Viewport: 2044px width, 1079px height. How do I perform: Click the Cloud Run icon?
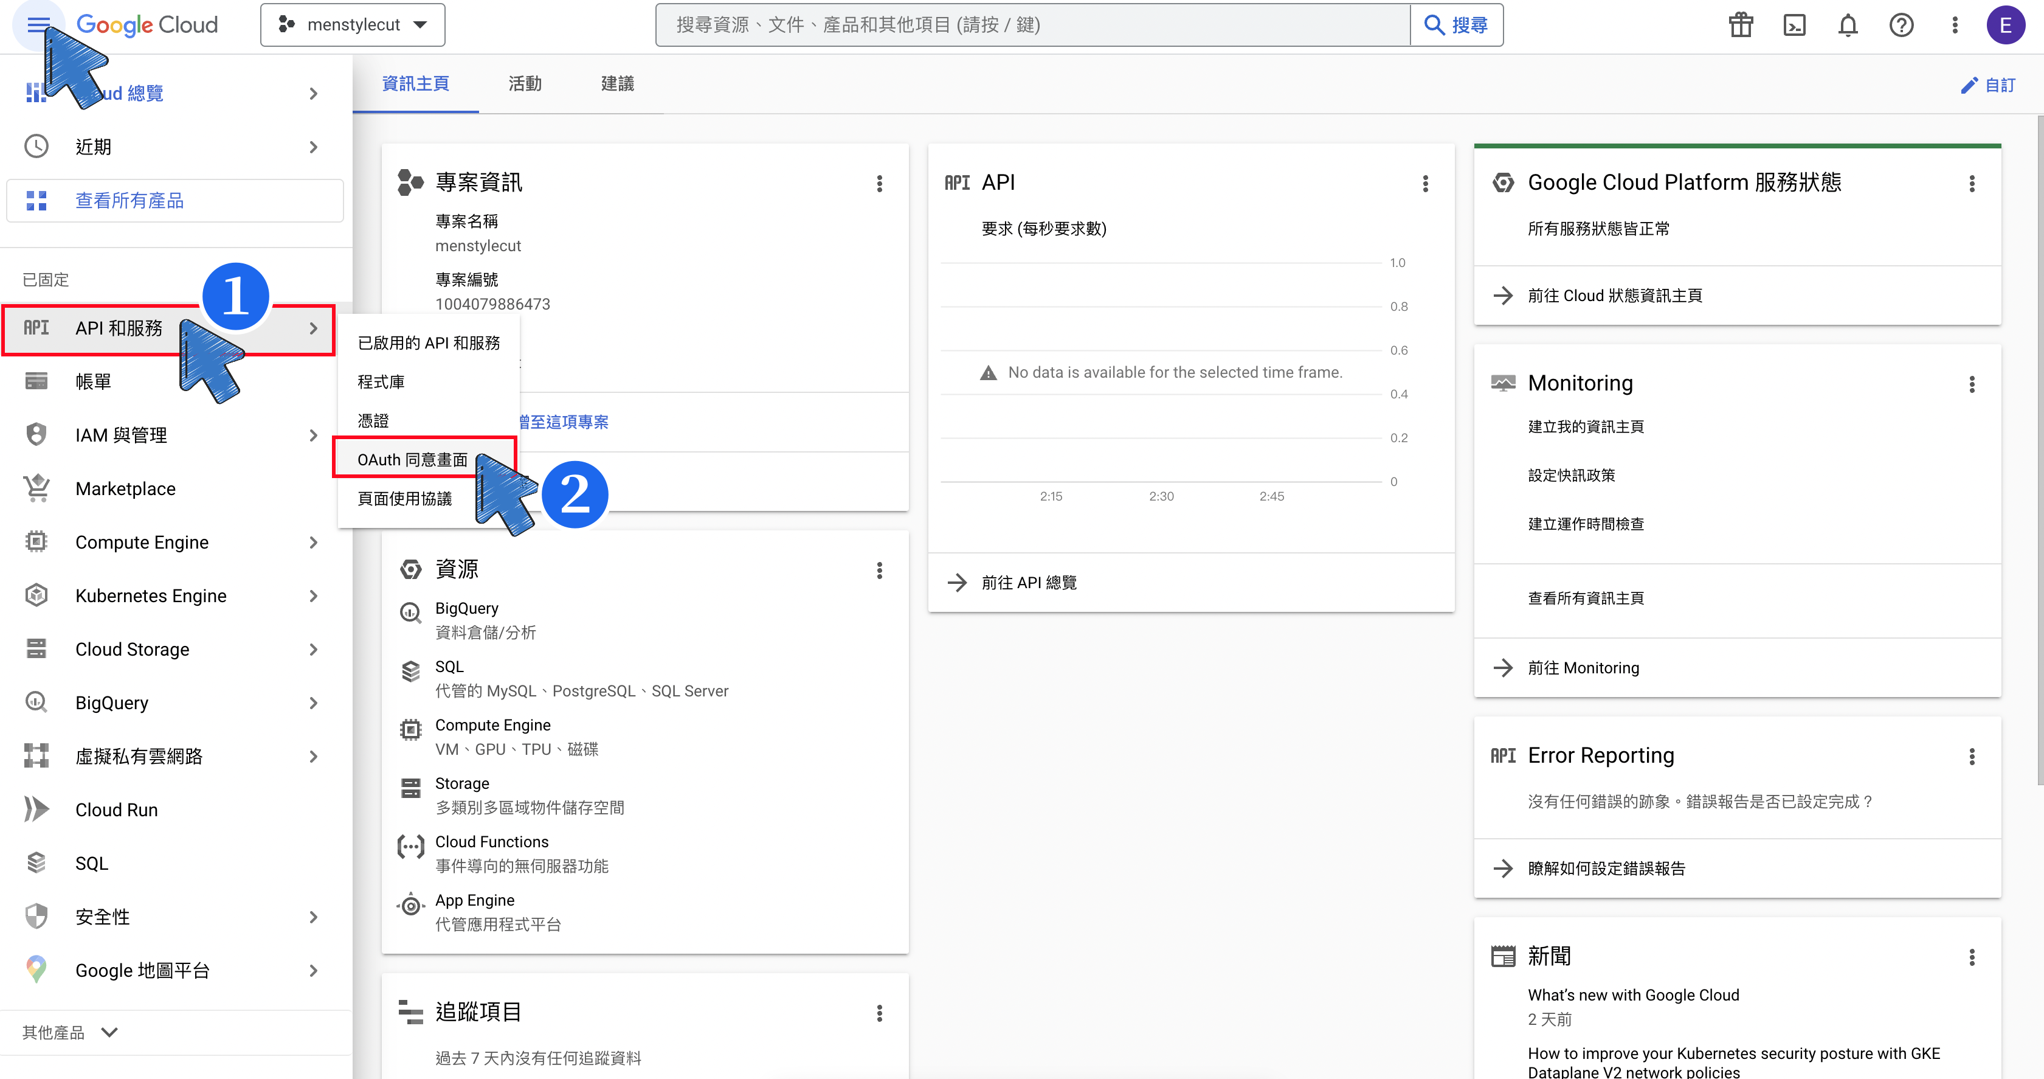[x=36, y=809]
